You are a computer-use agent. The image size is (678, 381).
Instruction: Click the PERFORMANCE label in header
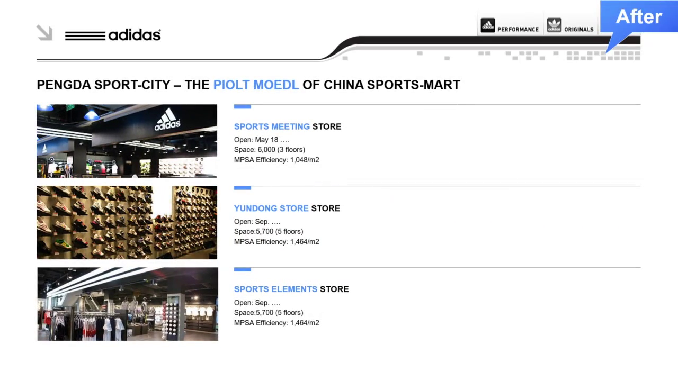click(518, 30)
